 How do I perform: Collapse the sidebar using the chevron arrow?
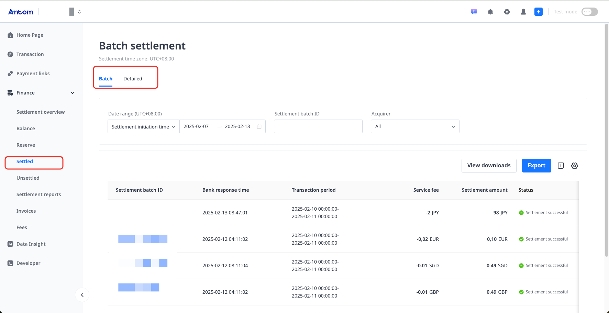(82, 294)
